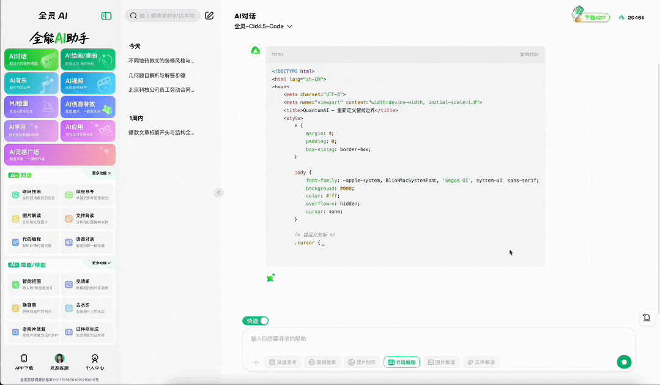The height and width of the screenshot is (385, 660).
Task: Focus the 输入你想要寻求的帮助 message box
Action: coord(439,339)
